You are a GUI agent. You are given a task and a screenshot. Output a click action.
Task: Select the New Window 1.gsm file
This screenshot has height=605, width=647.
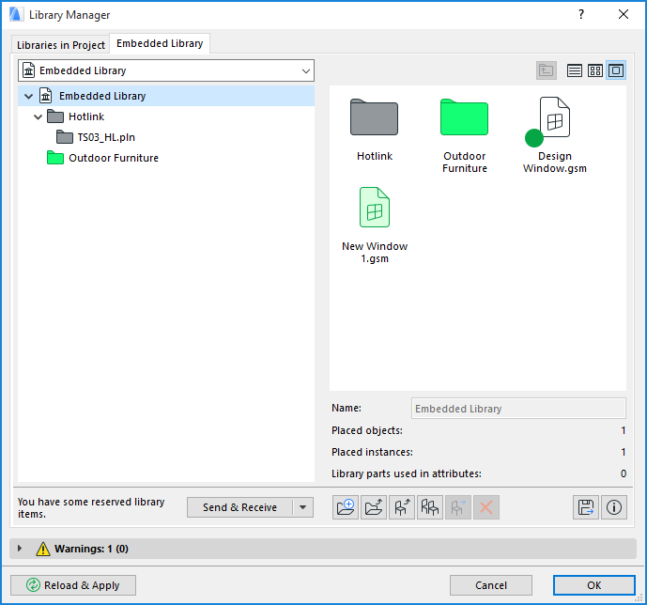[375, 225]
